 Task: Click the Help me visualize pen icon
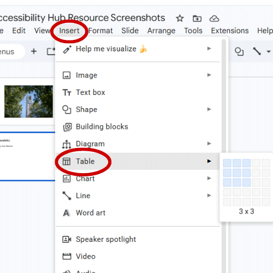tap(67, 49)
